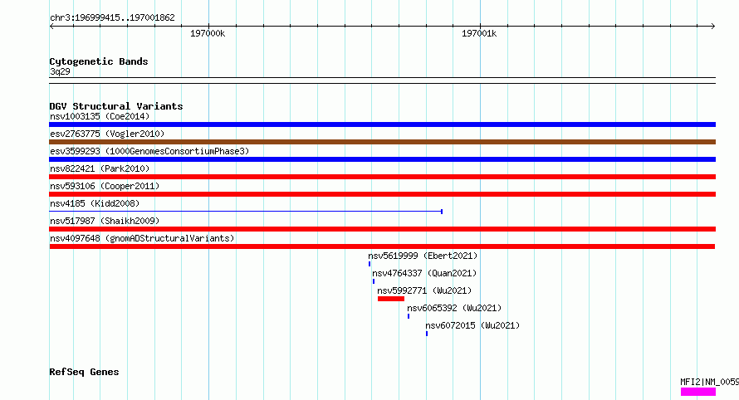The image size is (739, 400).
Task: Click the nsv822421 (Park2010) label
Action: tap(100, 168)
